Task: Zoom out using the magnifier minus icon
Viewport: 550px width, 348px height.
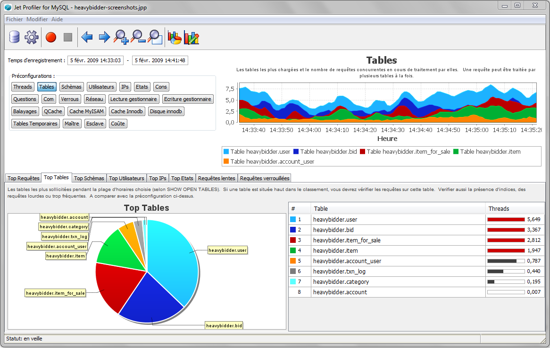Action: coord(138,37)
